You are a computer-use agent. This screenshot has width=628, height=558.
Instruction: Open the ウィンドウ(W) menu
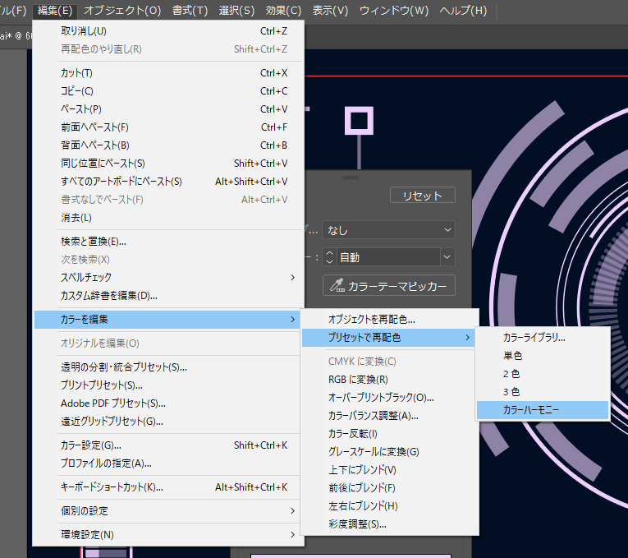pos(394,10)
